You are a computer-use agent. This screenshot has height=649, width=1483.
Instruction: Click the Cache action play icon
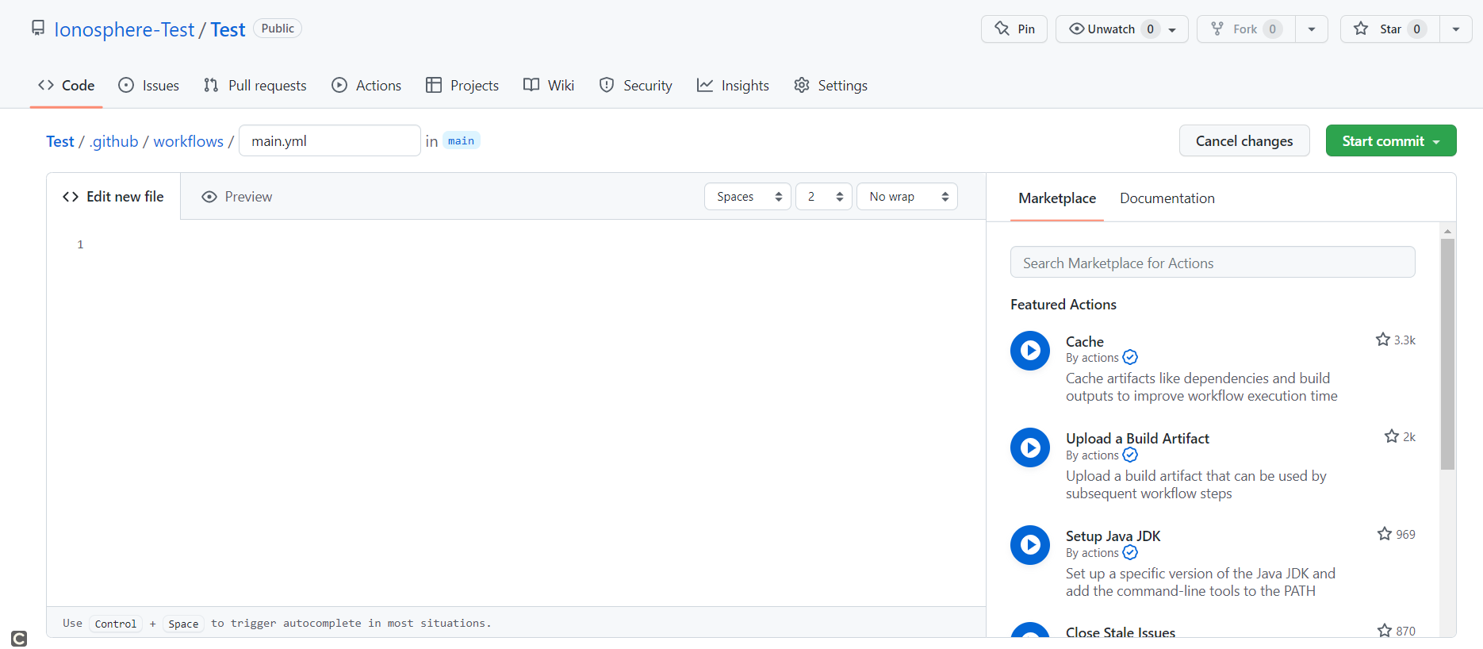pos(1029,351)
